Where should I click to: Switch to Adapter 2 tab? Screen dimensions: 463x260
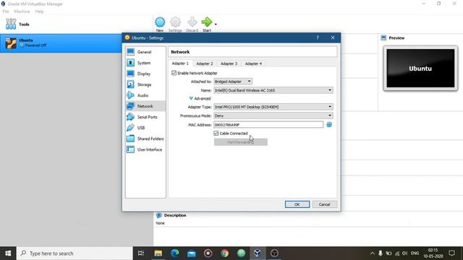click(x=204, y=64)
